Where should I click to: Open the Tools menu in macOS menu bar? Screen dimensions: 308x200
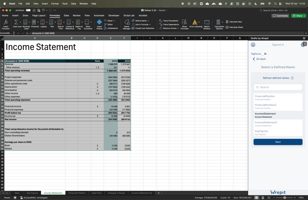65,4
